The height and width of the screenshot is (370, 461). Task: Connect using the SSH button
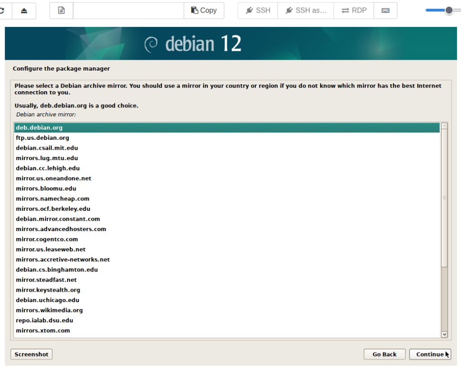point(258,10)
